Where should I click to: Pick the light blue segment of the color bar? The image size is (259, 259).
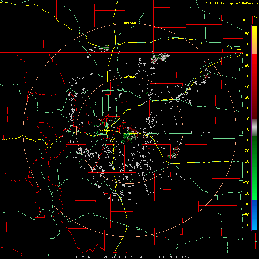tap(254, 225)
